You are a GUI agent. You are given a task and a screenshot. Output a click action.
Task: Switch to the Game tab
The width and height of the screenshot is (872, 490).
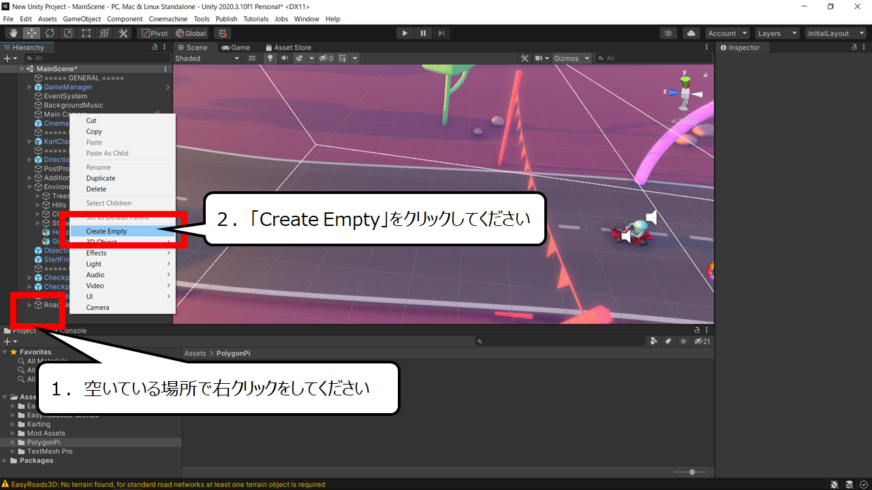(236, 48)
